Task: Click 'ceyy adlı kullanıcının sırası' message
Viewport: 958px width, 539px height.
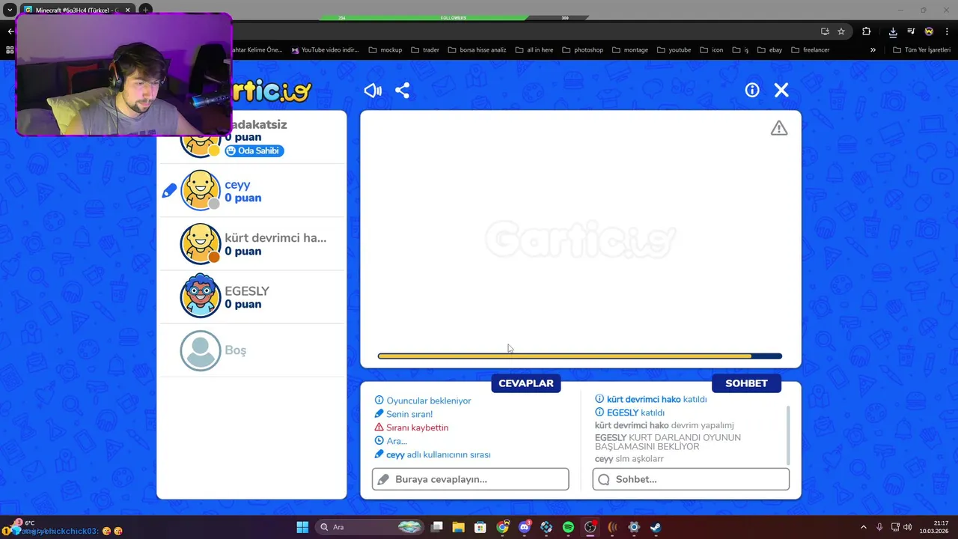Action: coord(438,454)
